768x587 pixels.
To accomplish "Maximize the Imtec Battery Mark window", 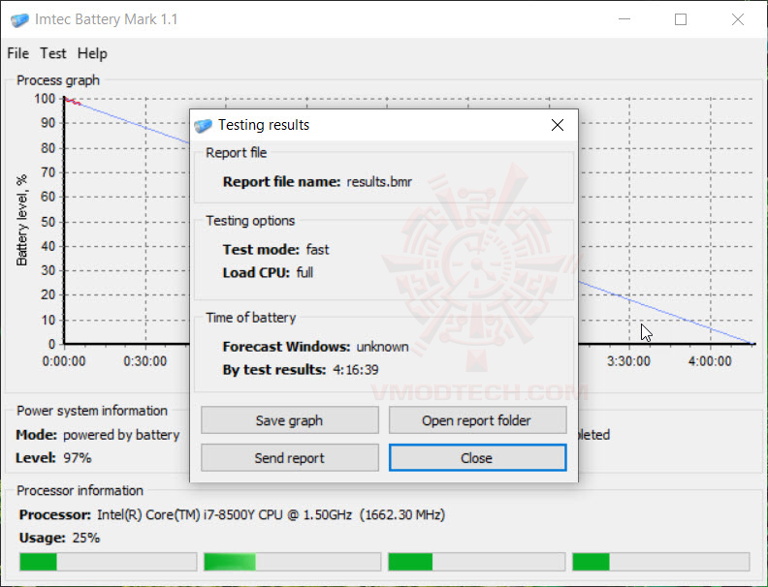I will [x=681, y=19].
